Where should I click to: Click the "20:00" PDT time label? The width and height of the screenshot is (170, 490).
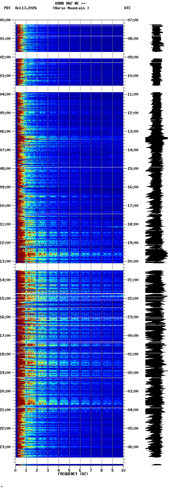pyautogui.click(x=5, y=391)
